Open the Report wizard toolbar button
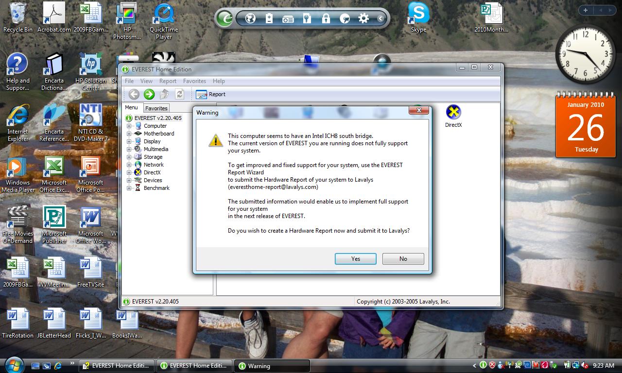 click(x=211, y=94)
